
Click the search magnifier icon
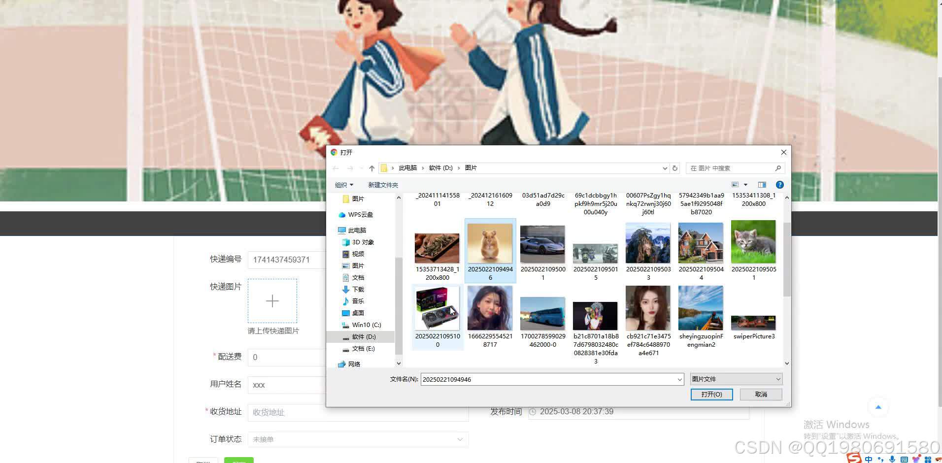point(778,168)
